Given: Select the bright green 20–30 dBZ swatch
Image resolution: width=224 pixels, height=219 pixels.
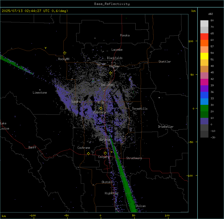Looking at the screenshot, I should click(x=204, y=108).
